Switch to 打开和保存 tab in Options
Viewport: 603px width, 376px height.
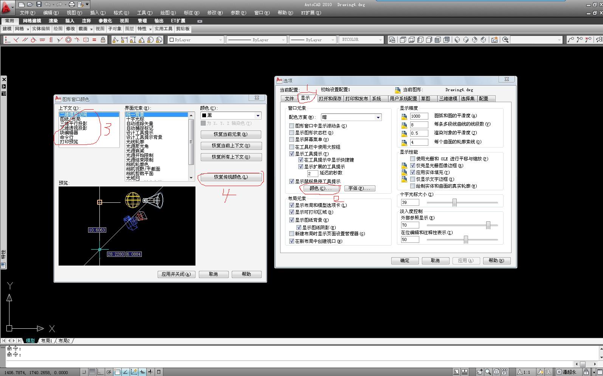[x=330, y=99]
